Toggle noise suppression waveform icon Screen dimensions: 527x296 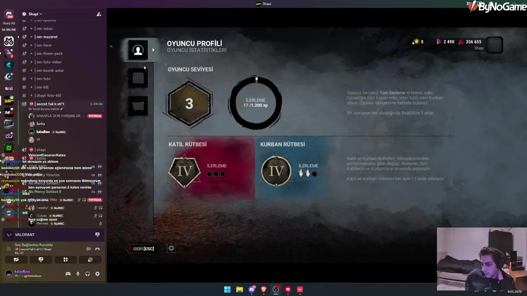[88, 249]
